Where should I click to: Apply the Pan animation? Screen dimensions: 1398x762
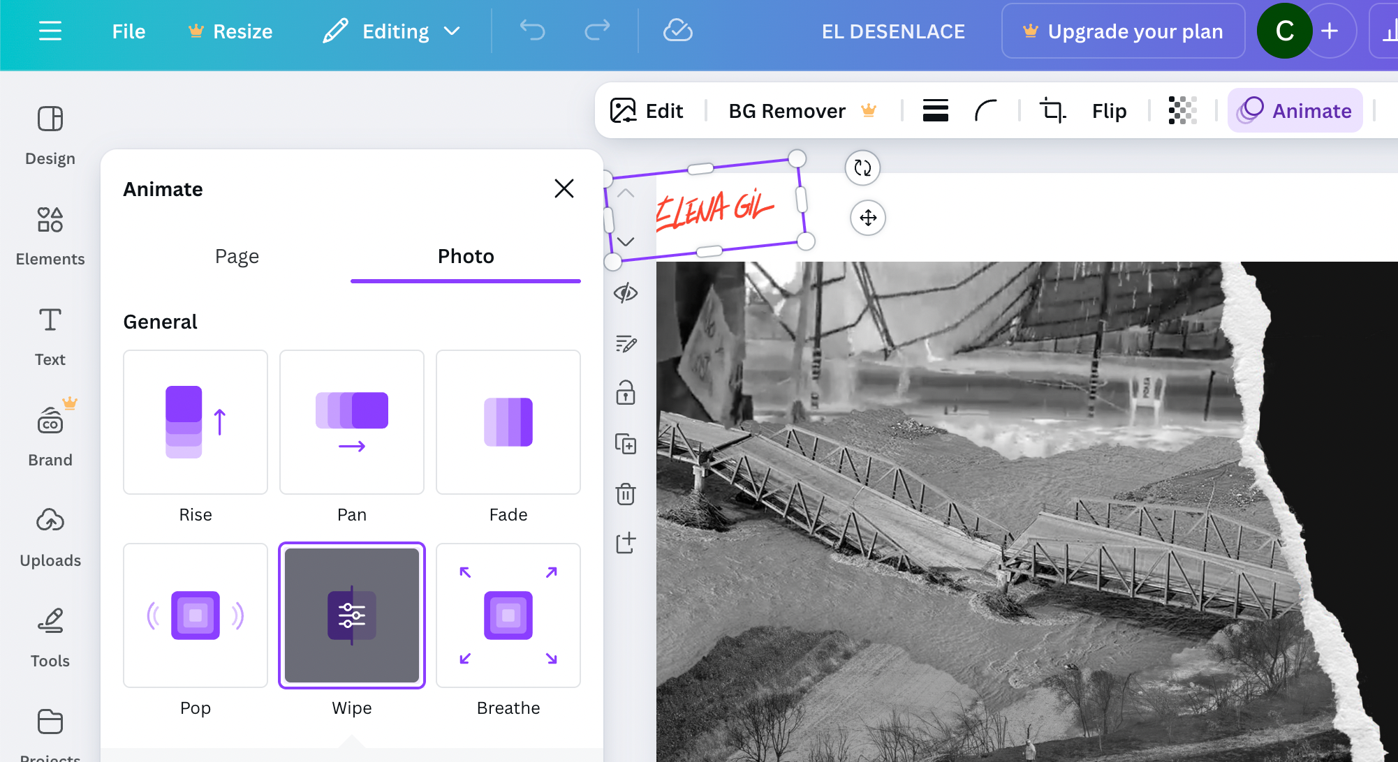[352, 422]
